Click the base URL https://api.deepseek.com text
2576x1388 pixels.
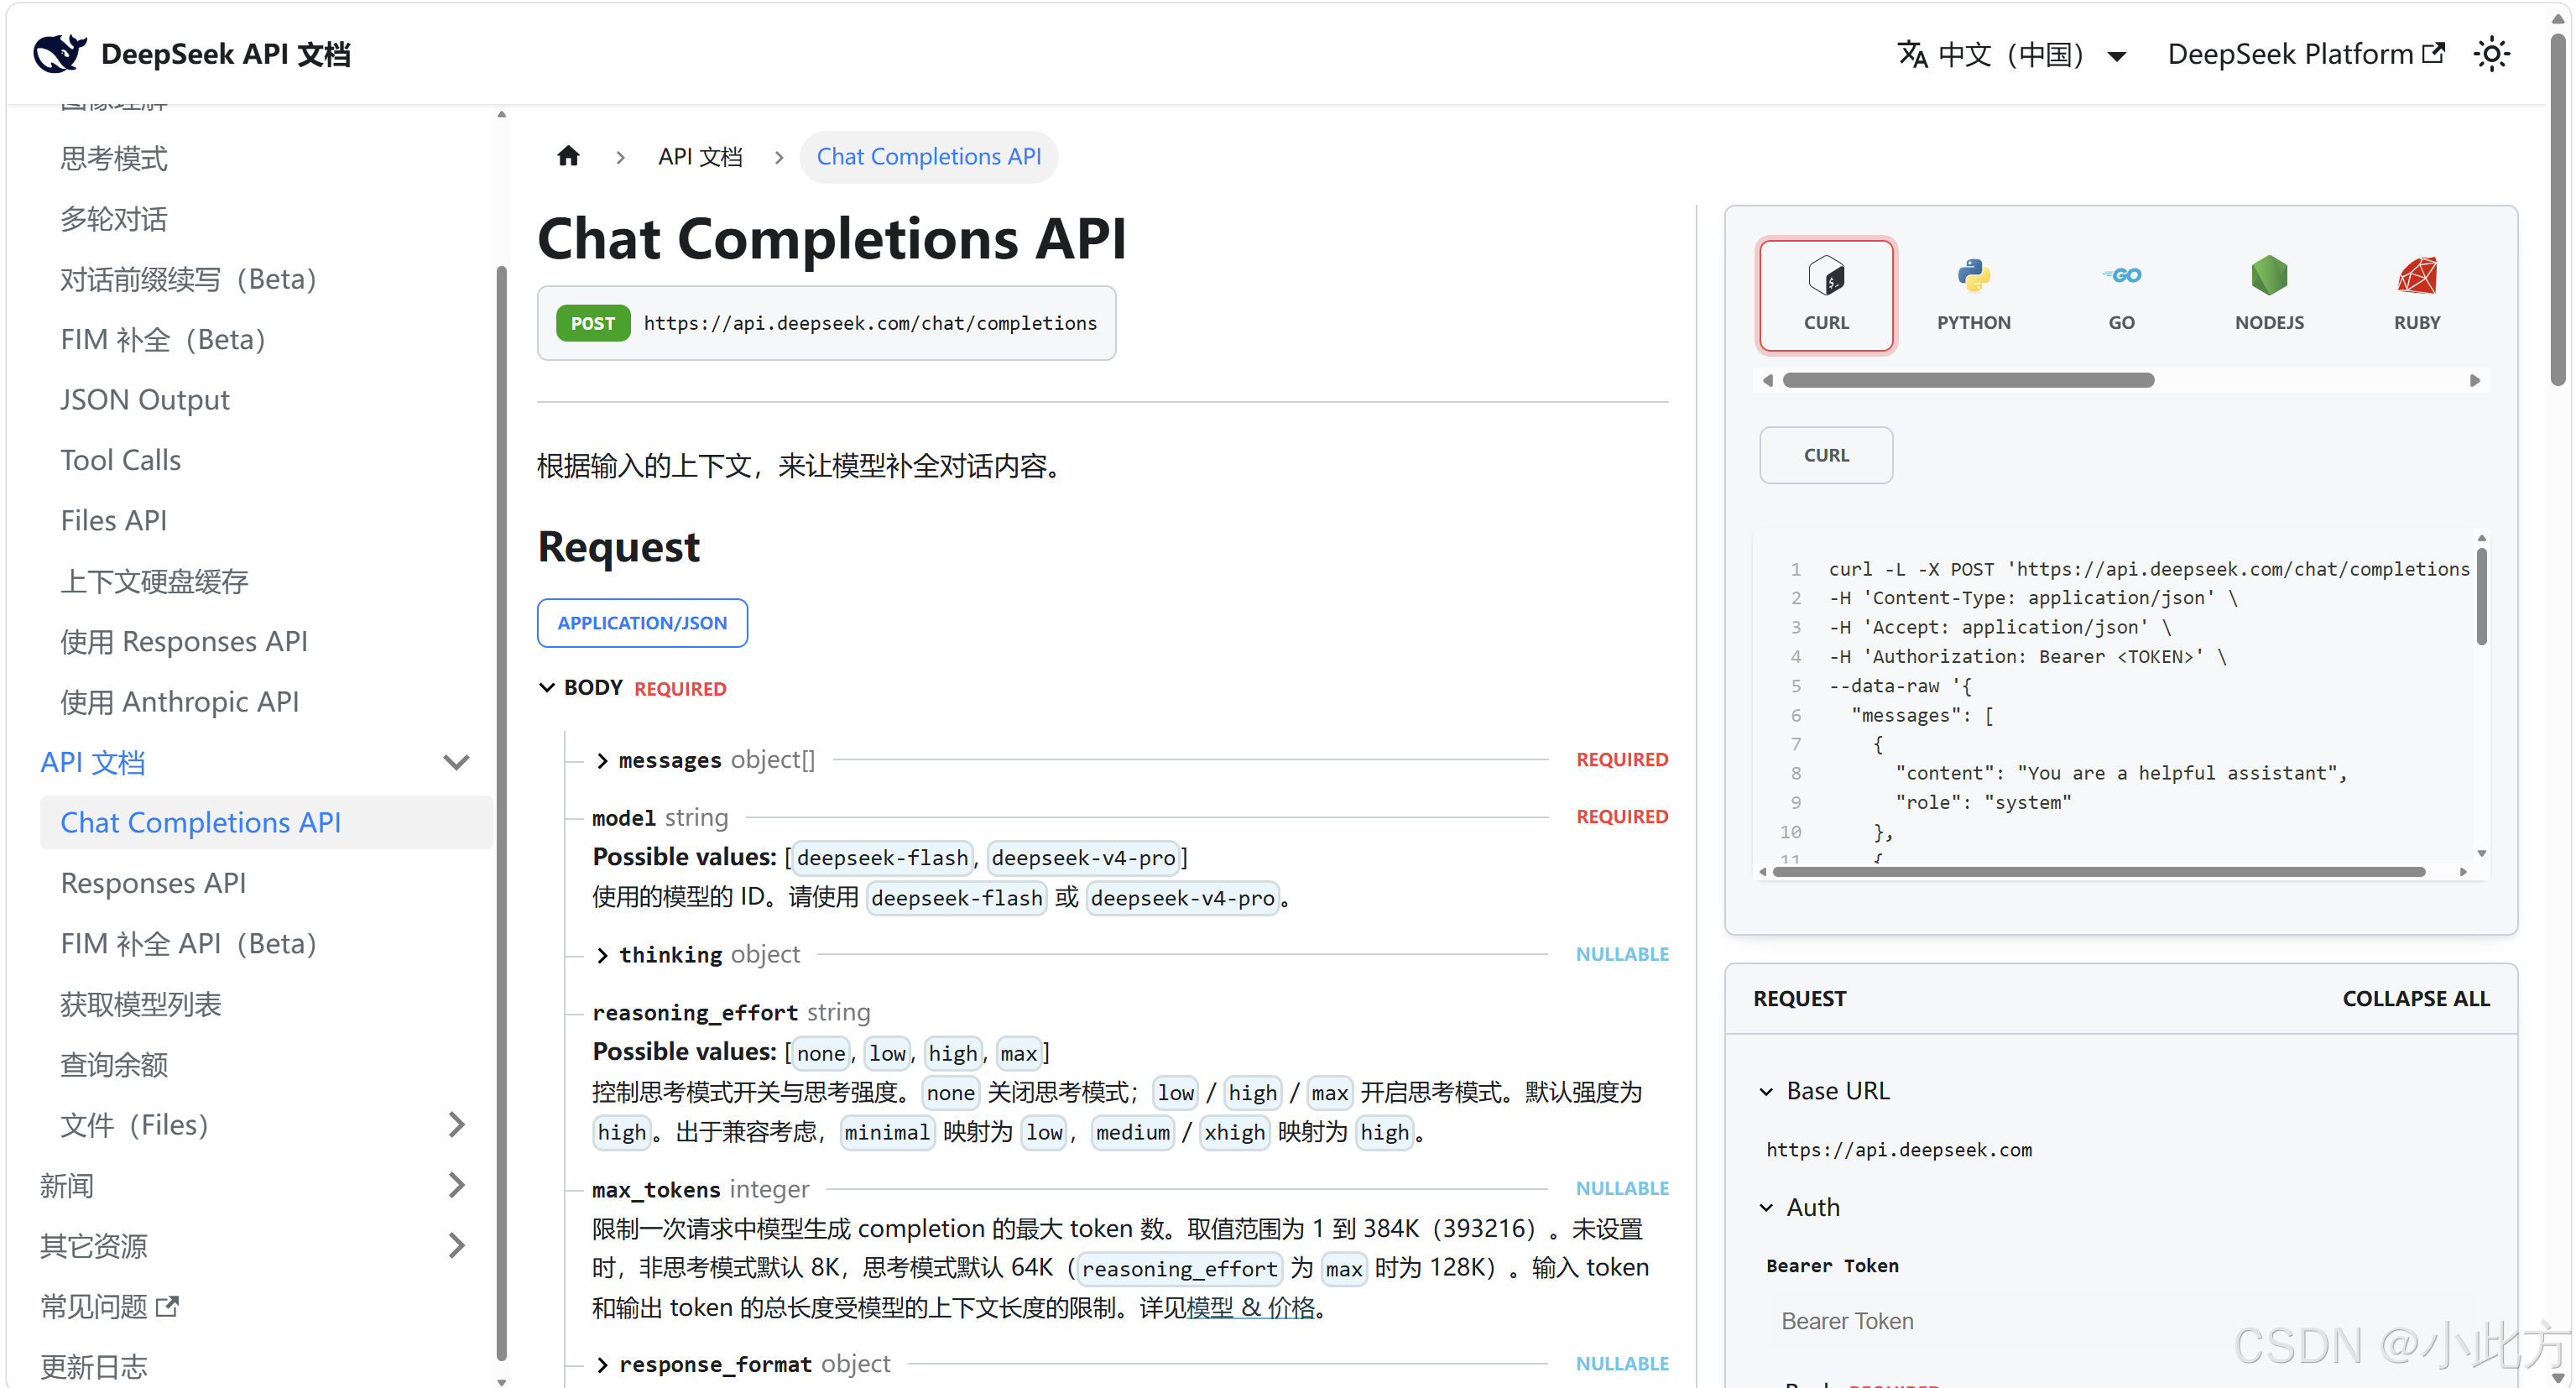[x=1898, y=1150]
